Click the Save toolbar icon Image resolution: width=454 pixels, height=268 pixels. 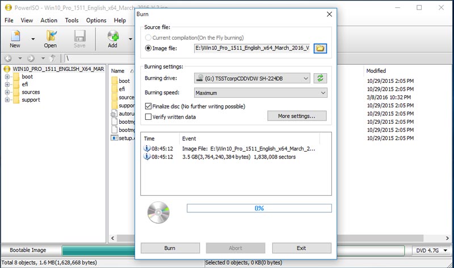pyautogui.click(x=79, y=39)
